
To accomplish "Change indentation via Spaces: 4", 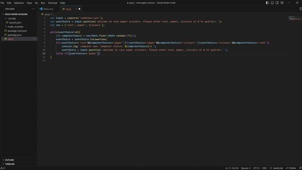I will pos(245,168).
